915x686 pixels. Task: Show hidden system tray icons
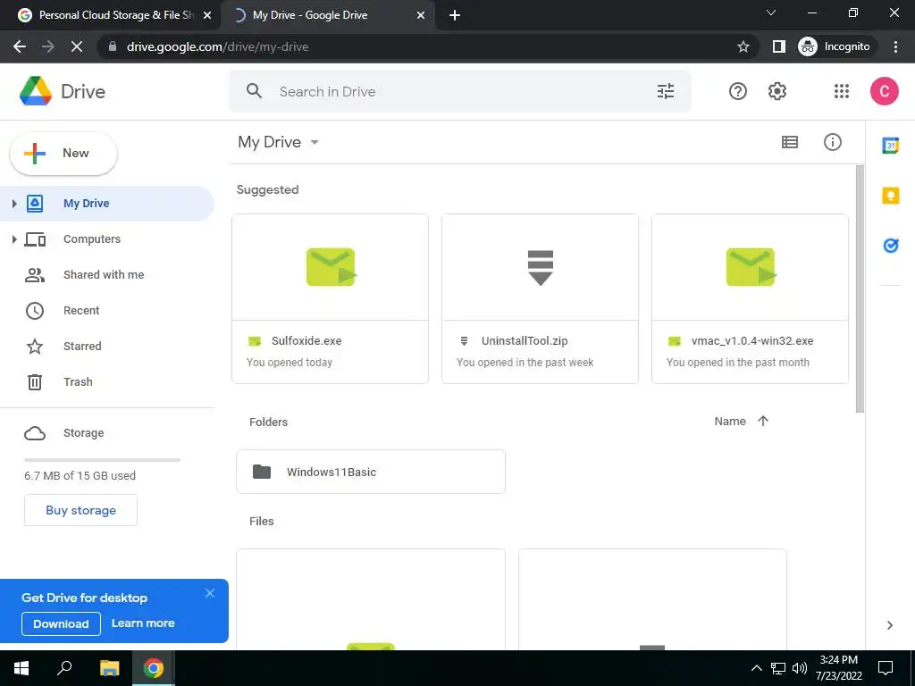(x=756, y=668)
